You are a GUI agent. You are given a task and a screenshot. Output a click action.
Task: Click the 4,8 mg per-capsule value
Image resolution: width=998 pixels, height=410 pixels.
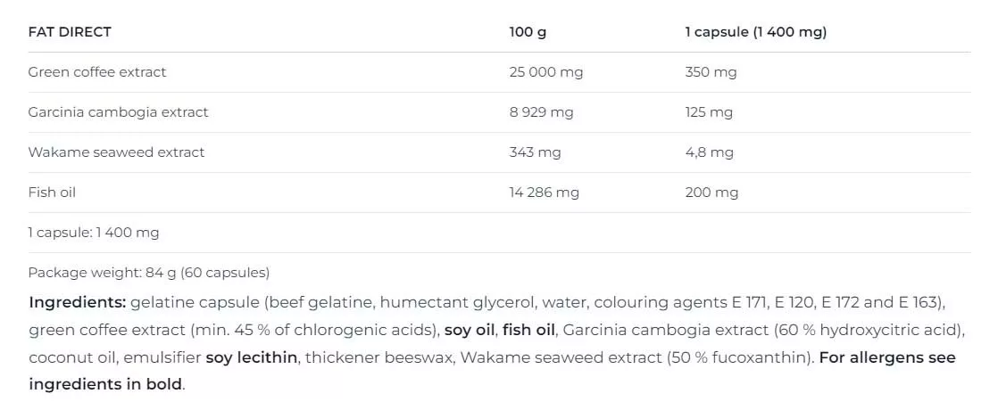tap(709, 152)
